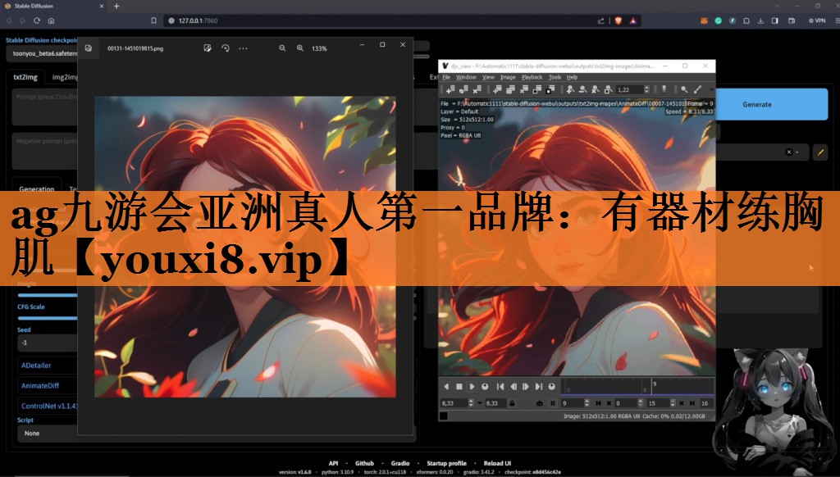Click the djv_view zoom in toolbar icon
The image size is (840, 477).
[x=570, y=90]
